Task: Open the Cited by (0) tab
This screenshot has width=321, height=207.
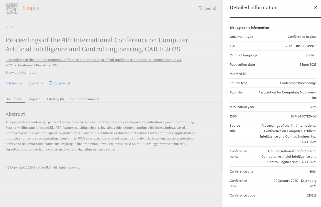Action: (x=55, y=99)
